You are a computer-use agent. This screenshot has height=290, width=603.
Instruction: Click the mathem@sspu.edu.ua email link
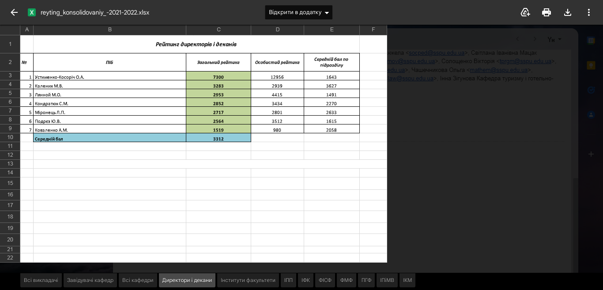click(x=498, y=70)
